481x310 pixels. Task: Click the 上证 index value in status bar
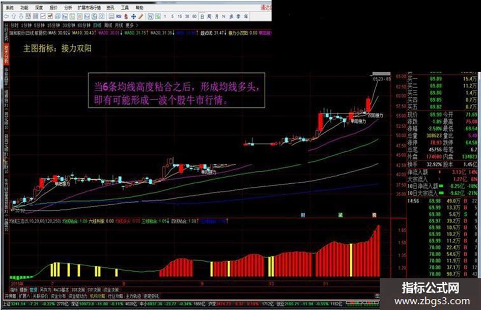click(x=19, y=304)
